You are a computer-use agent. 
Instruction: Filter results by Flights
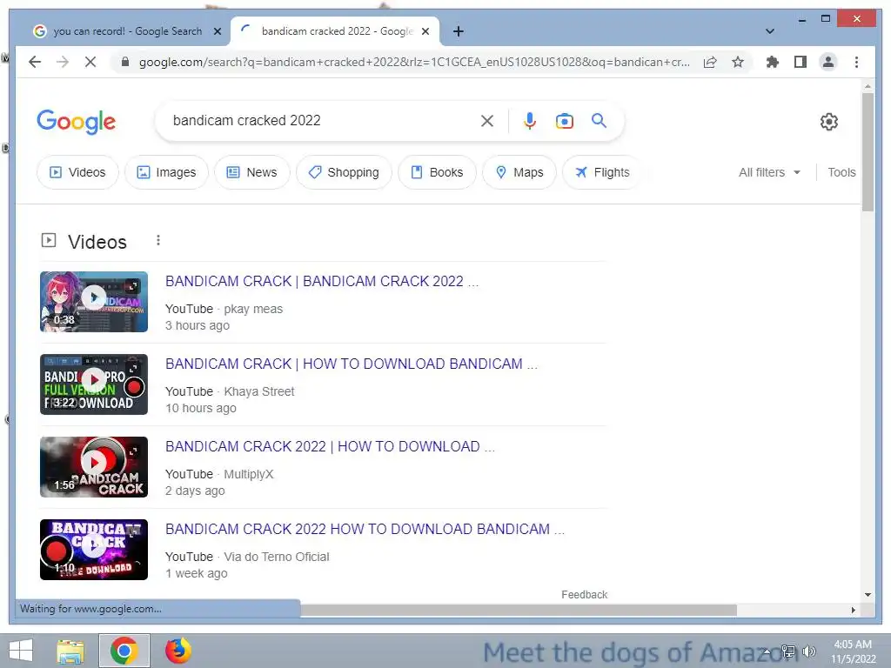[602, 172]
